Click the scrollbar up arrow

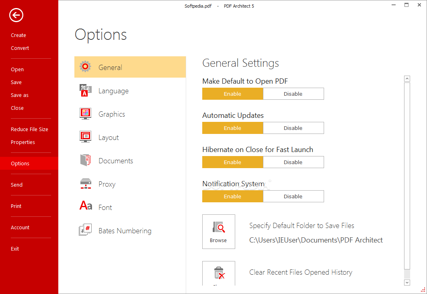coord(407,79)
